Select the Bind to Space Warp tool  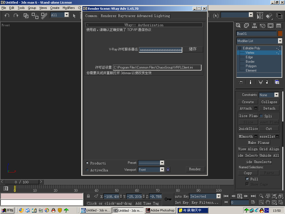click(44, 16)
